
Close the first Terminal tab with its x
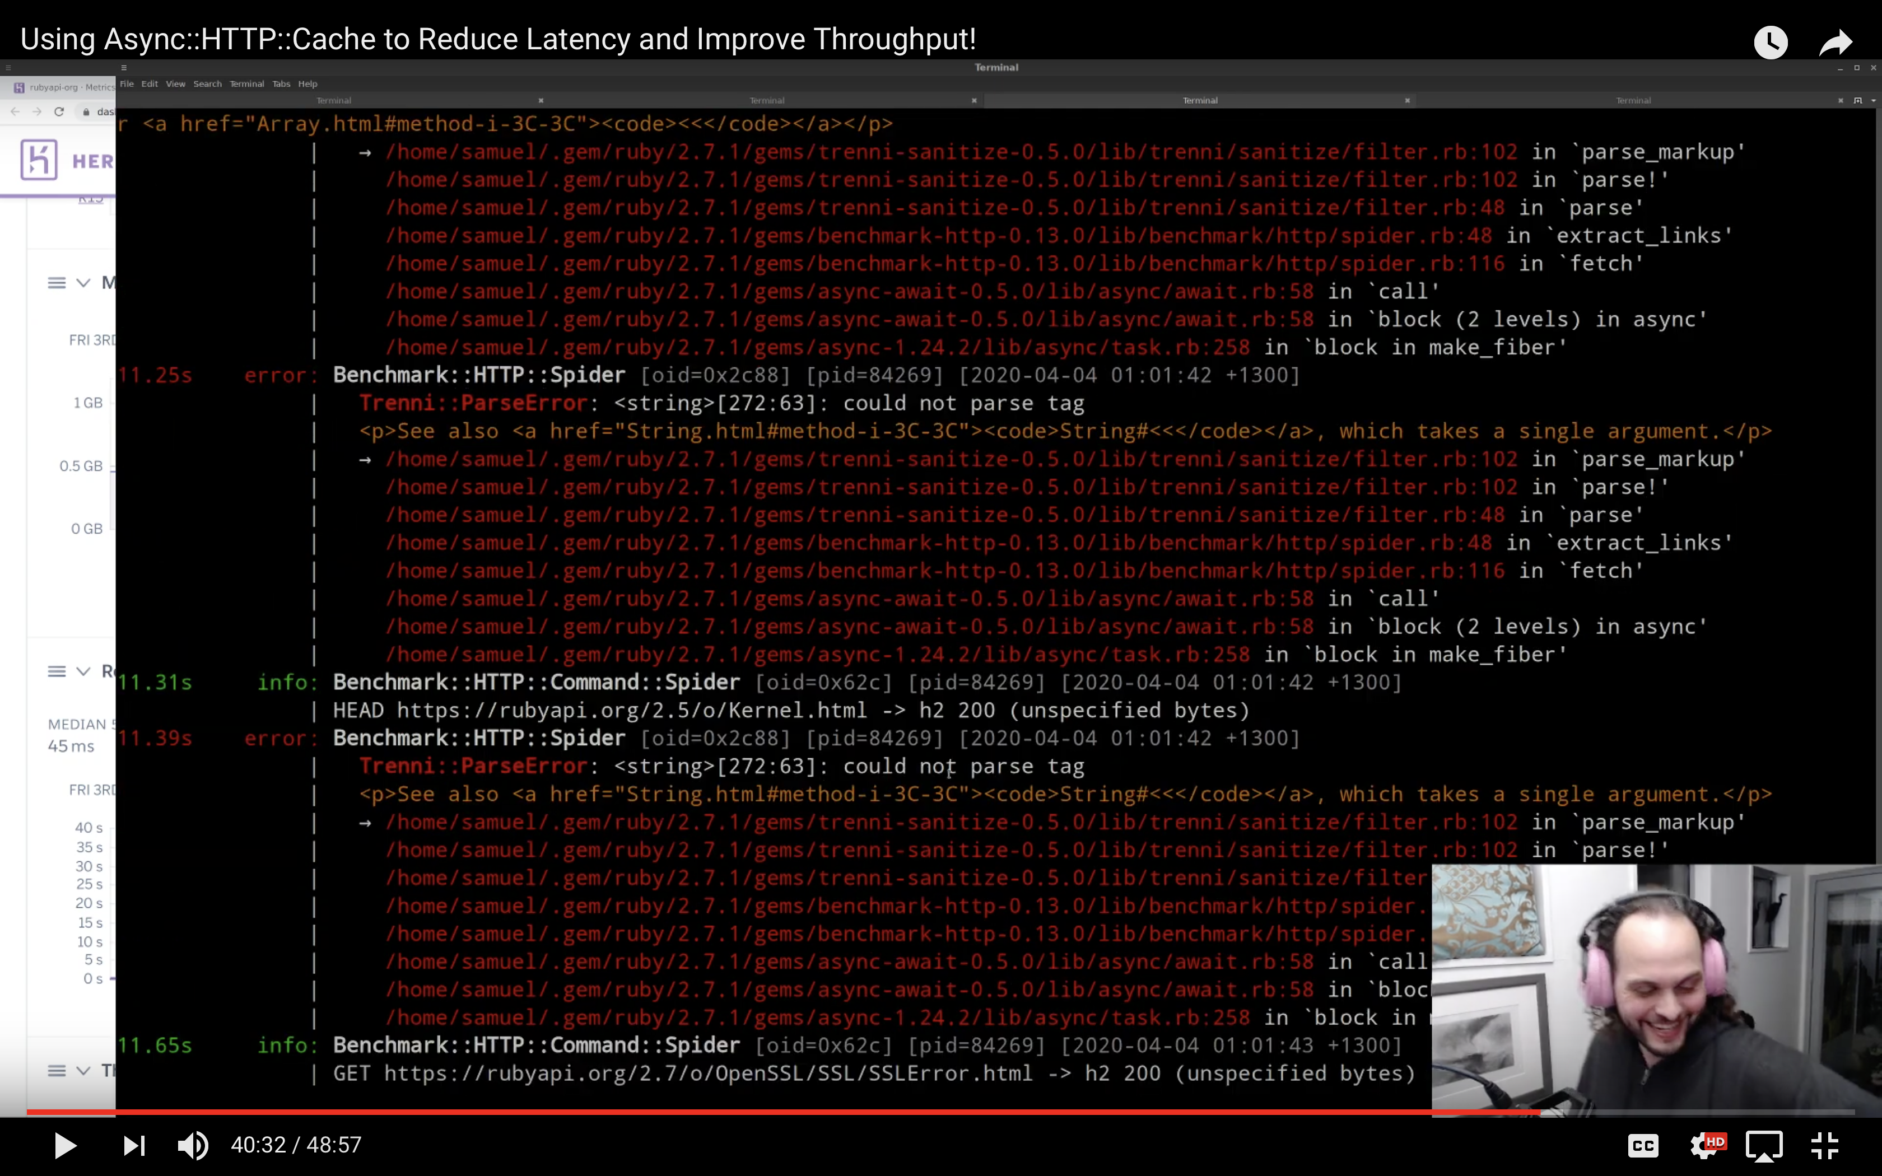(541, 100)
